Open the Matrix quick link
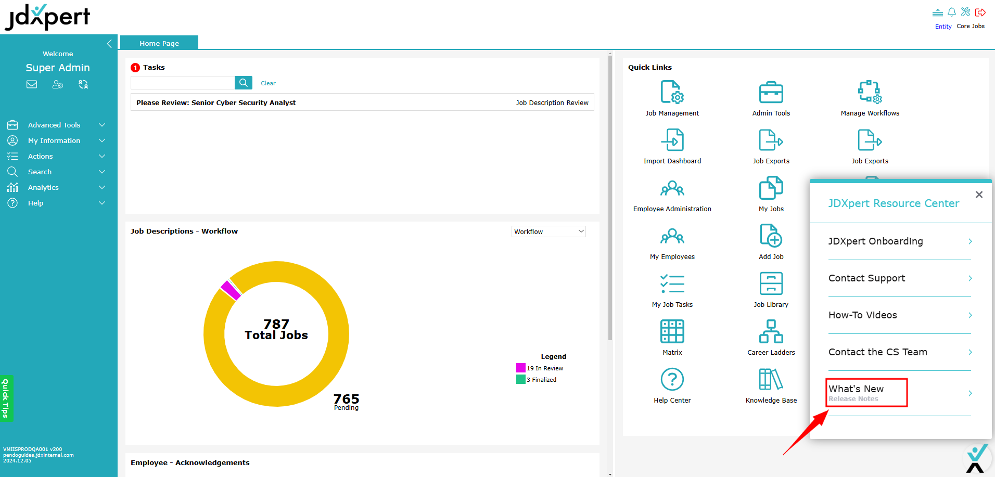The height and width of the screenshot is (477, 995). [x=672, y=338]
